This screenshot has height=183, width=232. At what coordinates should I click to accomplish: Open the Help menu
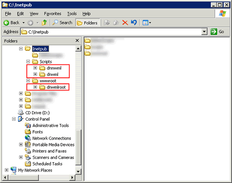86,14
